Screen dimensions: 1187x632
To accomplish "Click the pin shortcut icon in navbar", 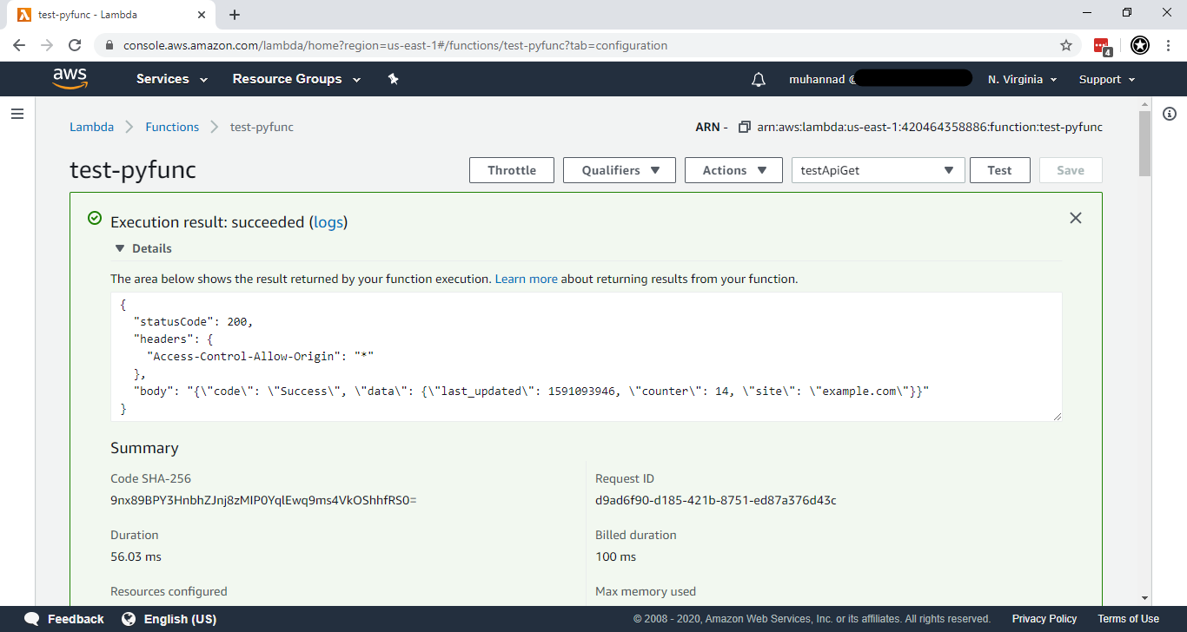I will pos(393,79).
